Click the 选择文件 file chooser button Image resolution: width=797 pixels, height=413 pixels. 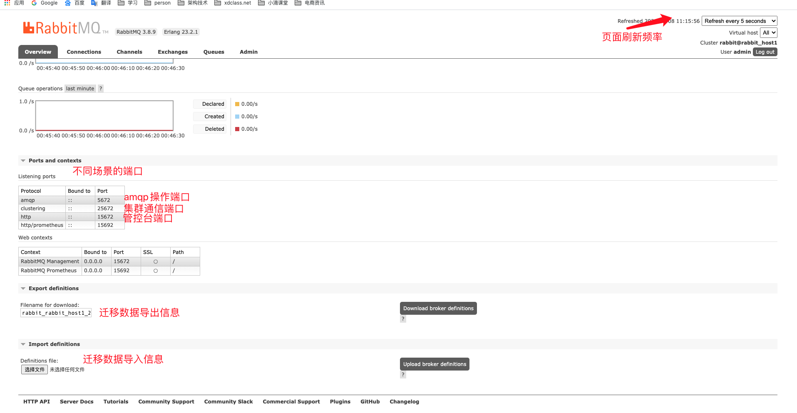pyautogui.click(x=35, y=370)
